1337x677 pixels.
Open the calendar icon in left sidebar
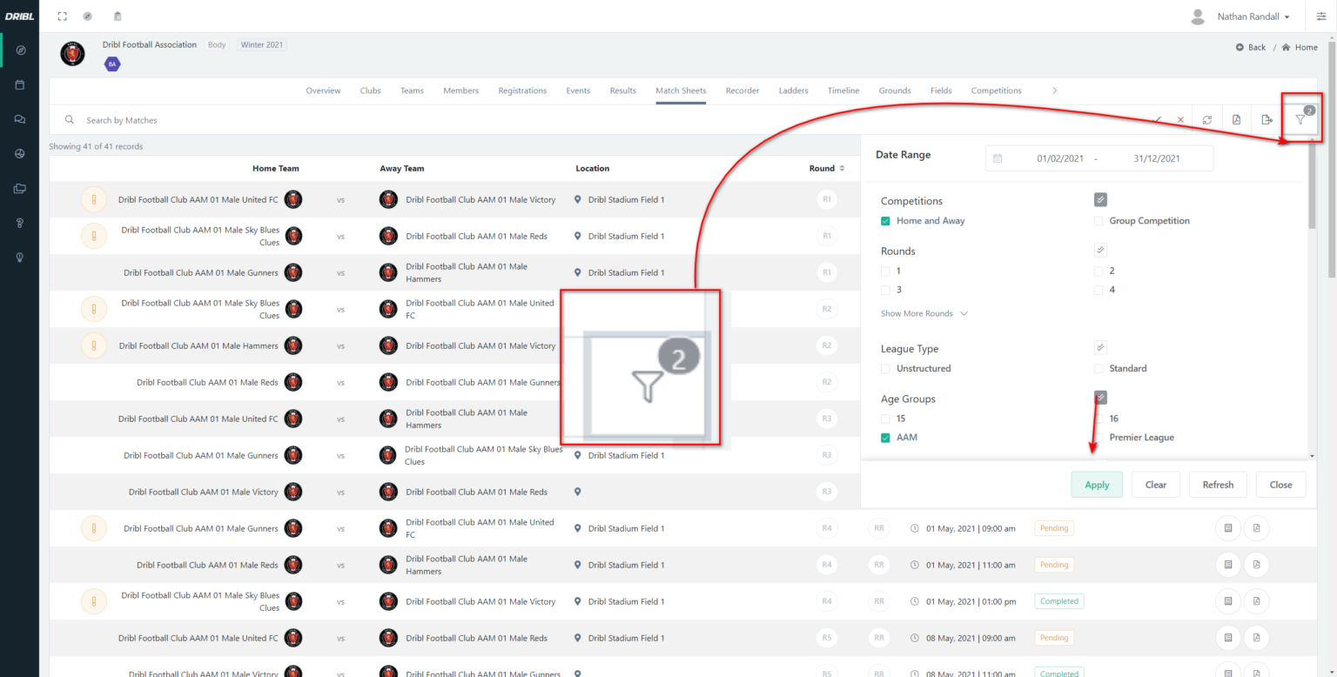tap(20, 85)
